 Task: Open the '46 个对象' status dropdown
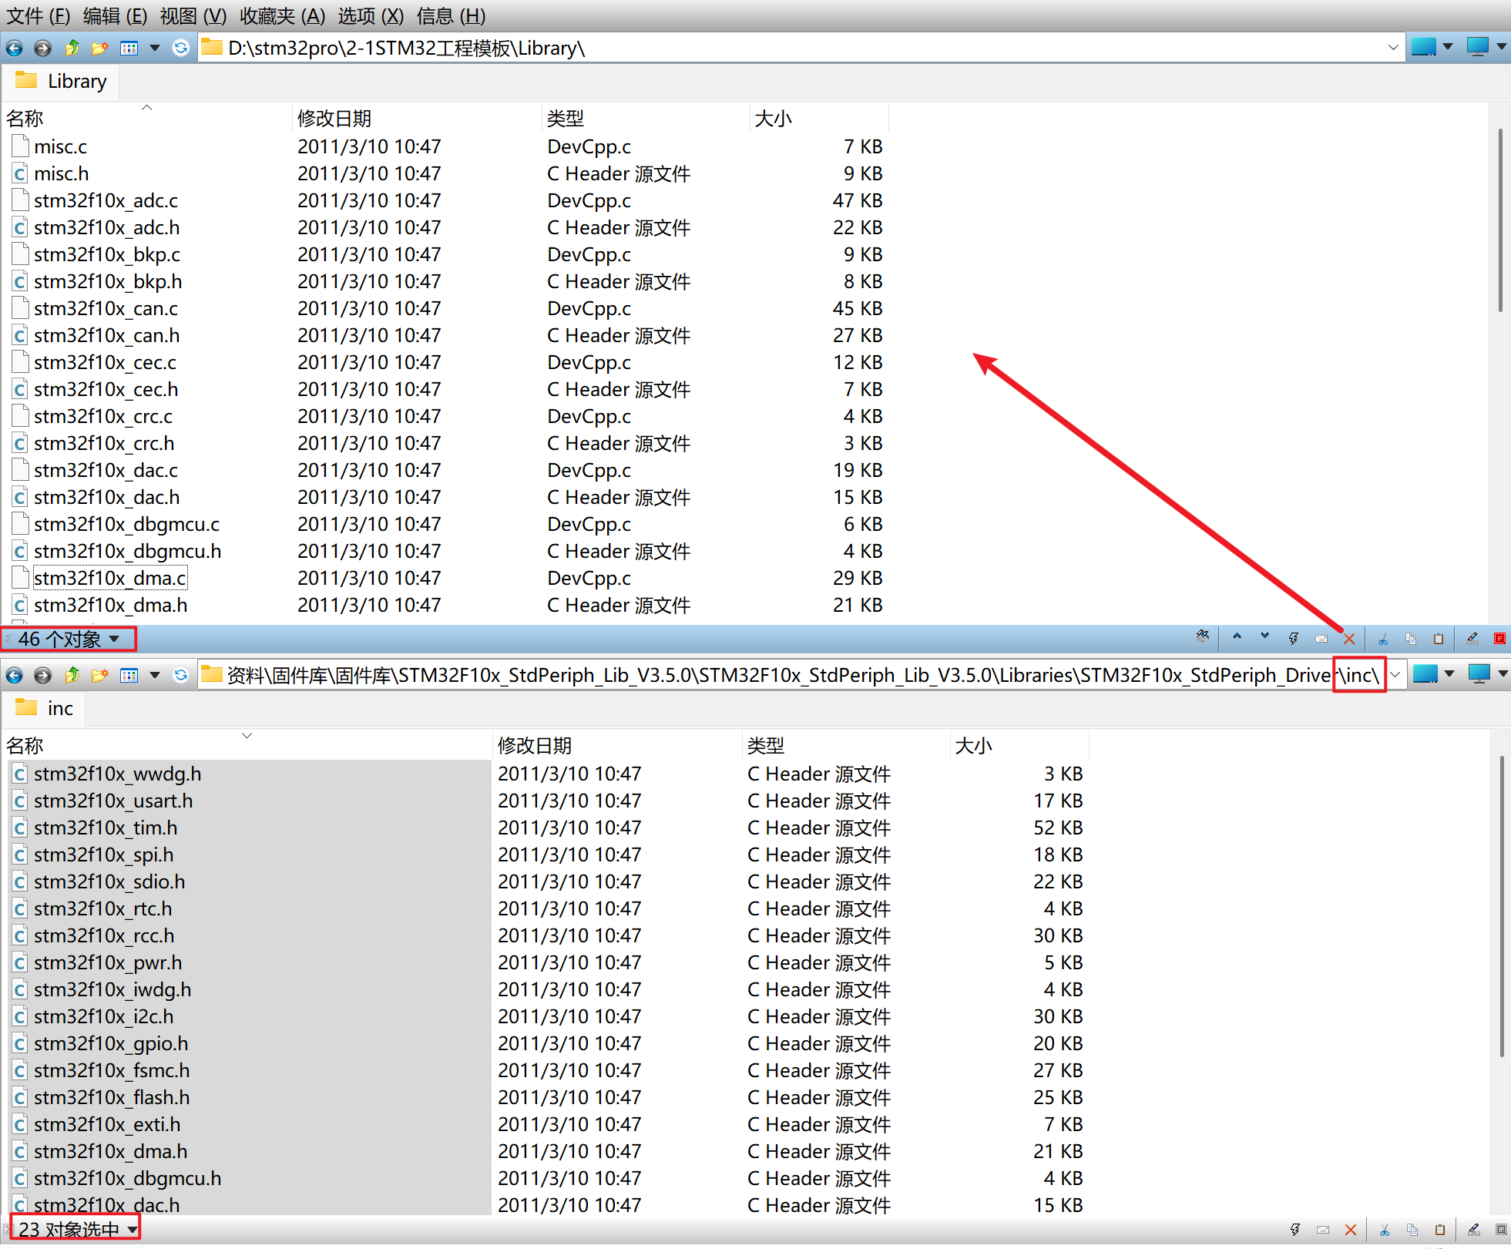[115, 639]
